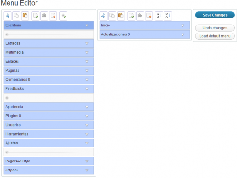
Task: Expand the Inicio submenu item
Action: [x=182, y=25]
